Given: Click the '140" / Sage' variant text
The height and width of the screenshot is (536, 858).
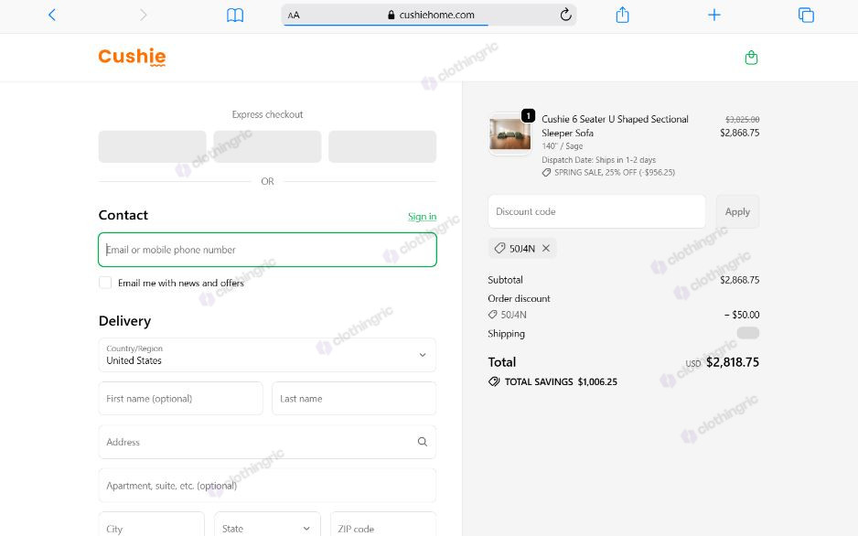Looking at the screenshot, I should 562,146.
